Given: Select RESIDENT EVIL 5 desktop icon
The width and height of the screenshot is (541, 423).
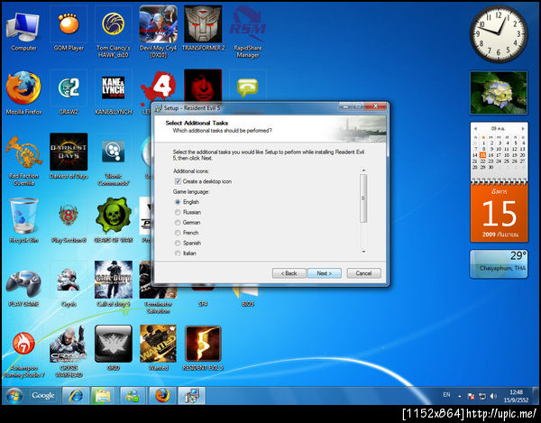Looking at the screenshot, I should [203, 348].
